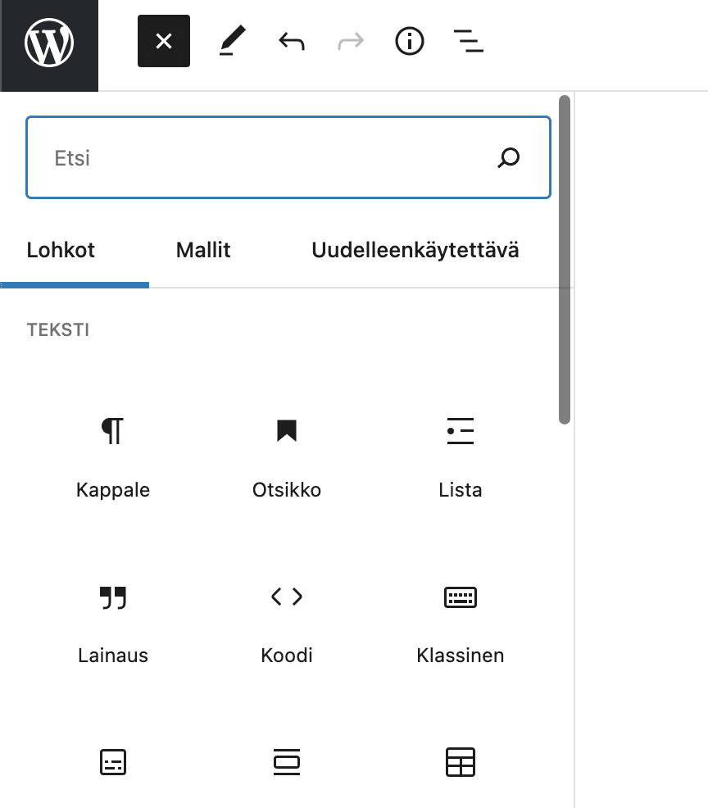Focus the Etsi search field
Viewport: 708px width, 808px height.
tap(262, 158)
